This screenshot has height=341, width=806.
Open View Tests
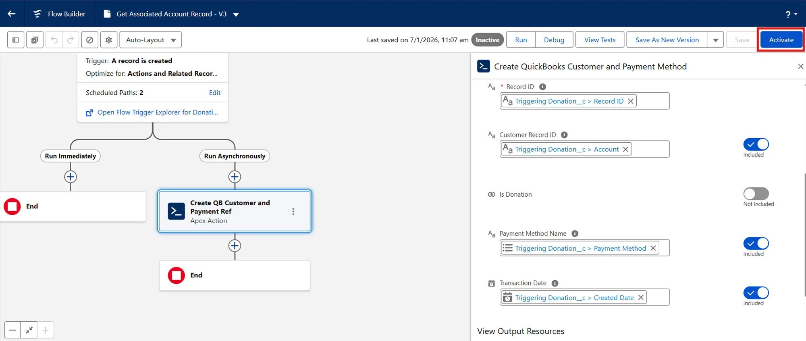point(600,40)
